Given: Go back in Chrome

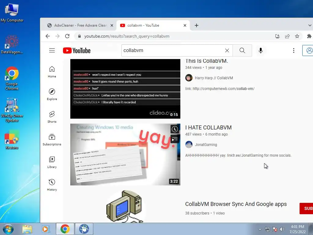Looking at the screenshot, I should 47,36.
